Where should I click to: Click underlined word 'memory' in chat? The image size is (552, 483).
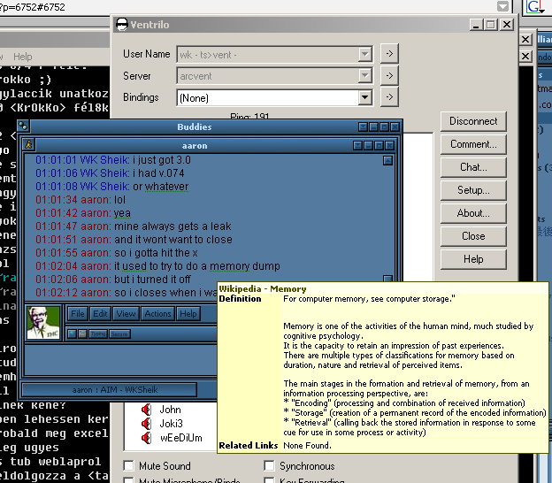point(229,266)
